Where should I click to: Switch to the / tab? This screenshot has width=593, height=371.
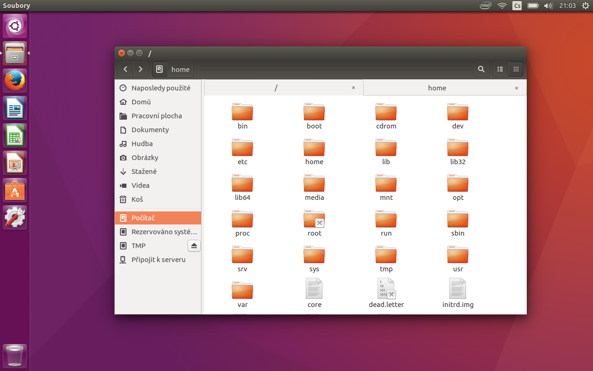pyautogui.click(x=276, y=88)
